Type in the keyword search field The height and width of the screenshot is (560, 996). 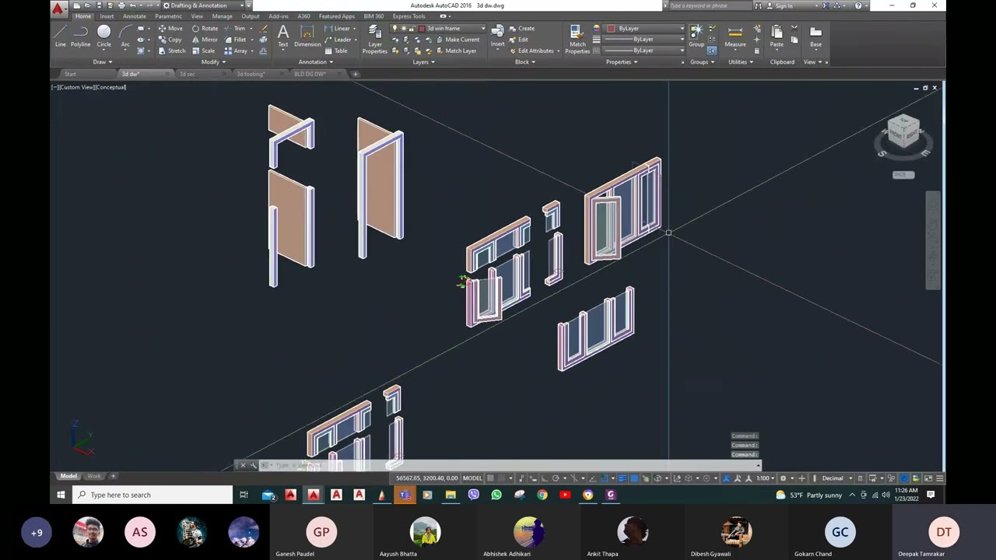(x=710, y=5)
